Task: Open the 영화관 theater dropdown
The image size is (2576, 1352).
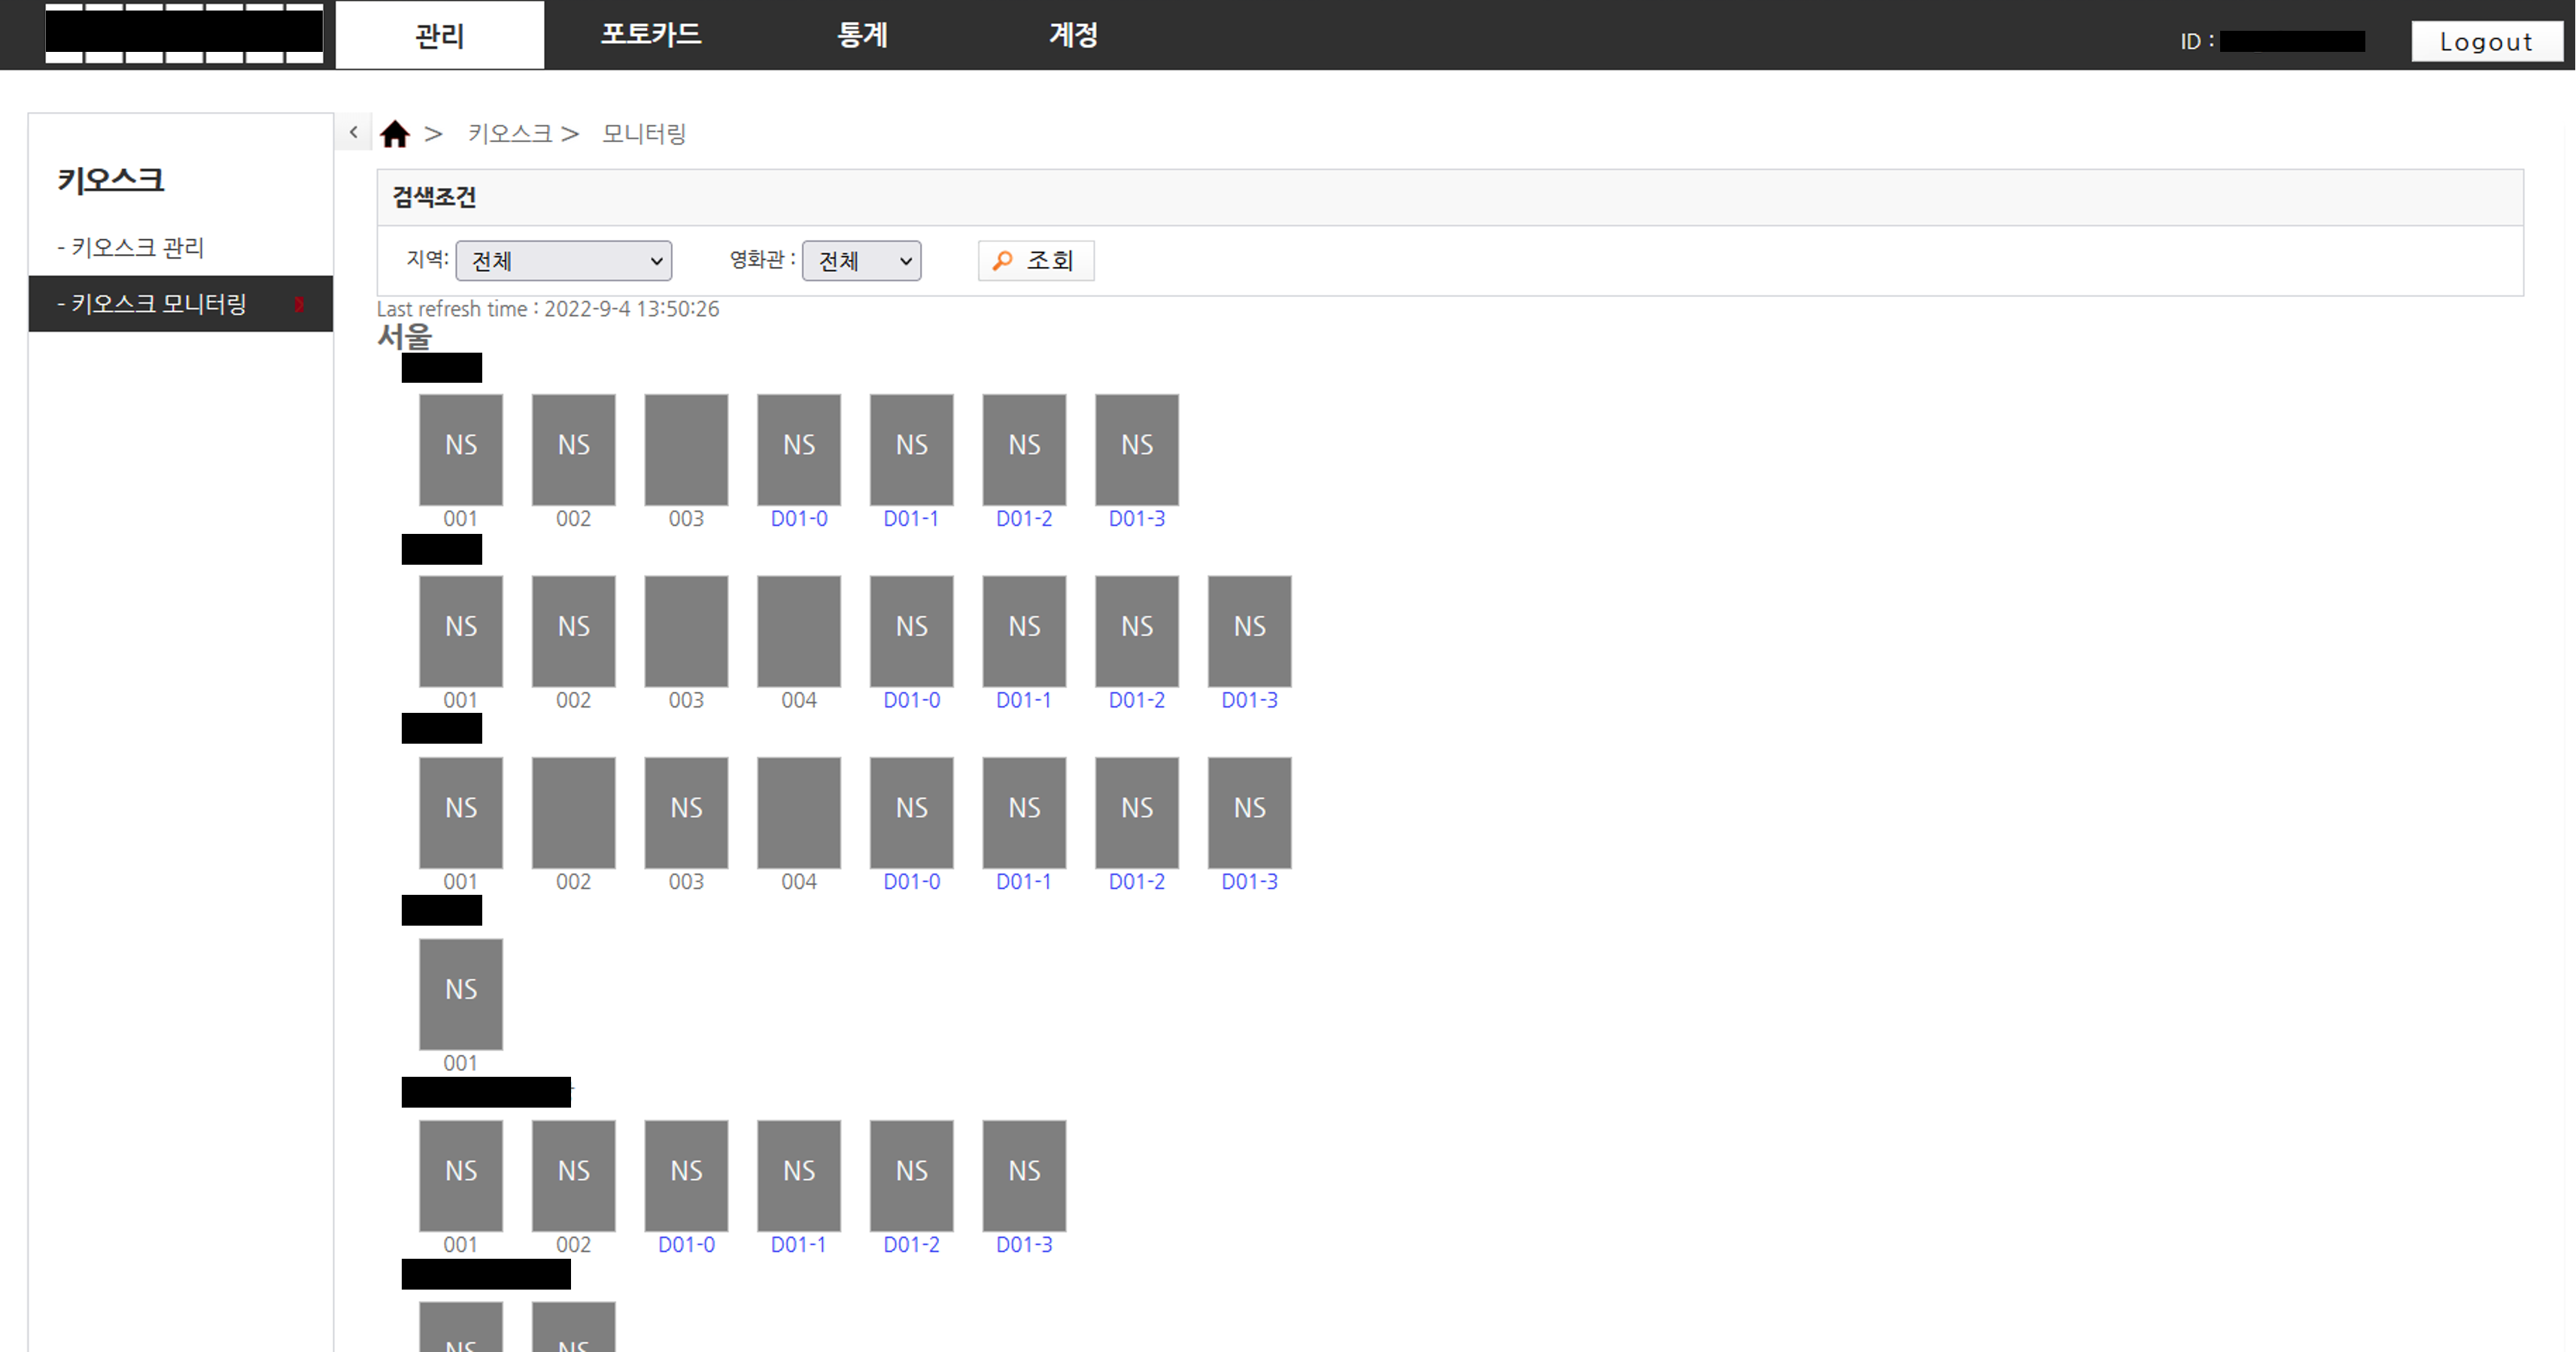Action: point(861,261)
